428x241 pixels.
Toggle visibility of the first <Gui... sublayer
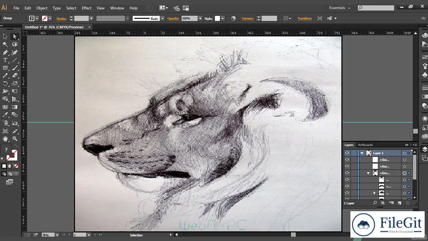point(347,160)
